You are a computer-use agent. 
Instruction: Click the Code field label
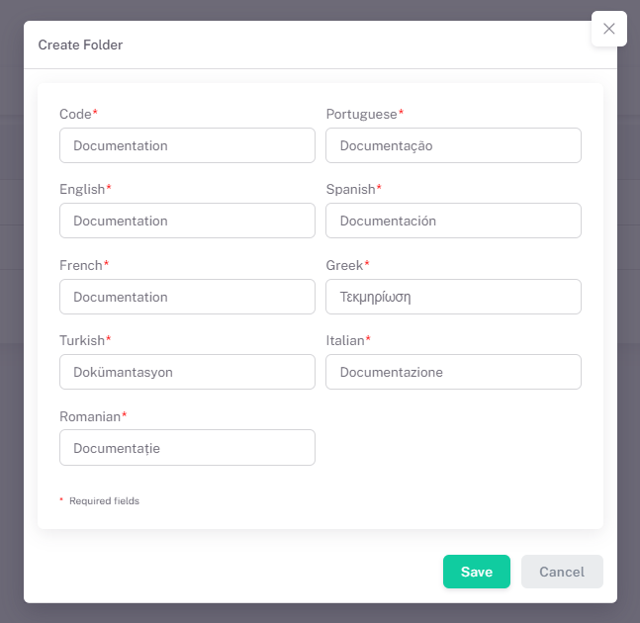point(75,114)
